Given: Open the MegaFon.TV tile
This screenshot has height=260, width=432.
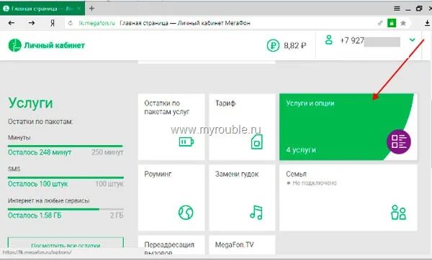Looking at the screenshot, I should [242, 245].
